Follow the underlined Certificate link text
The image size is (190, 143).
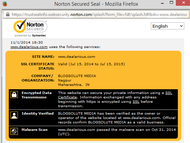[67, 97]
